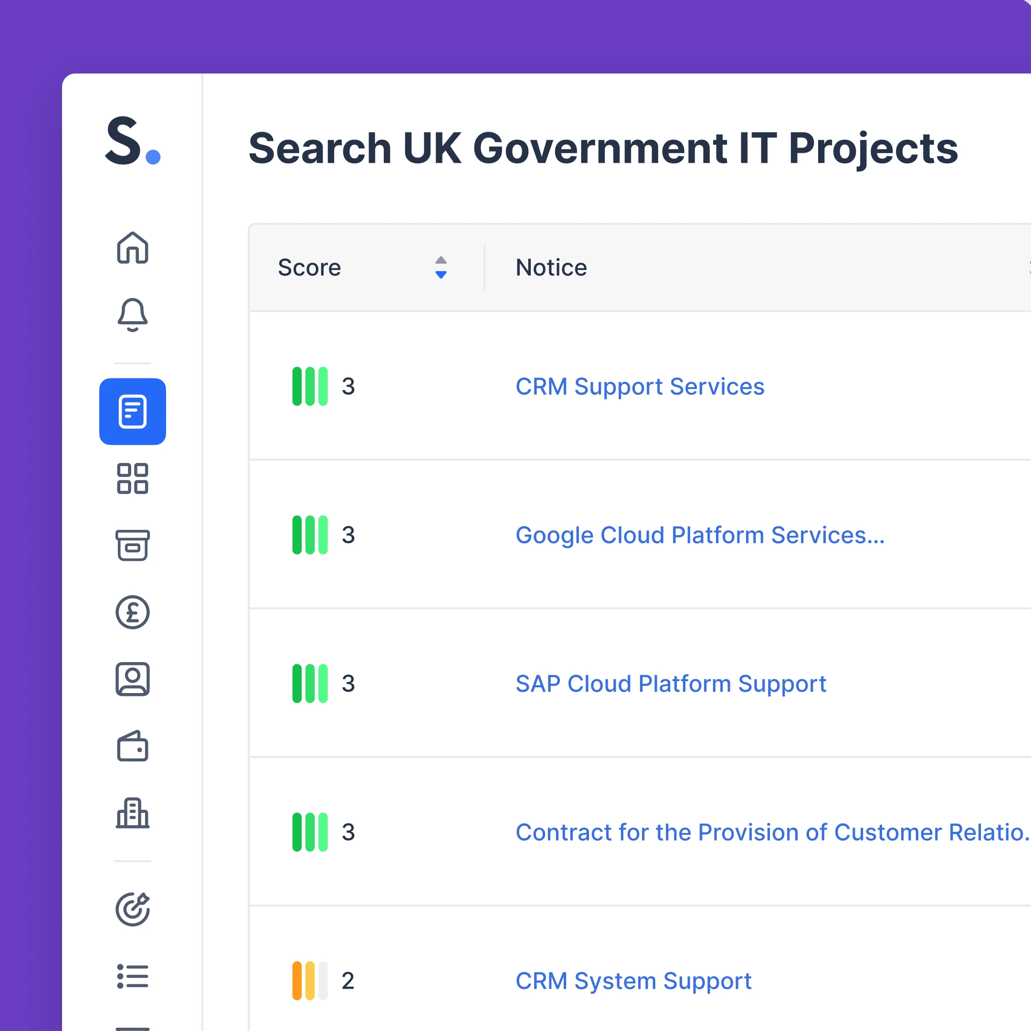Open the notifications bell icon
The width and height of the screenshot is (1031, 1031).
pos(132,315)
